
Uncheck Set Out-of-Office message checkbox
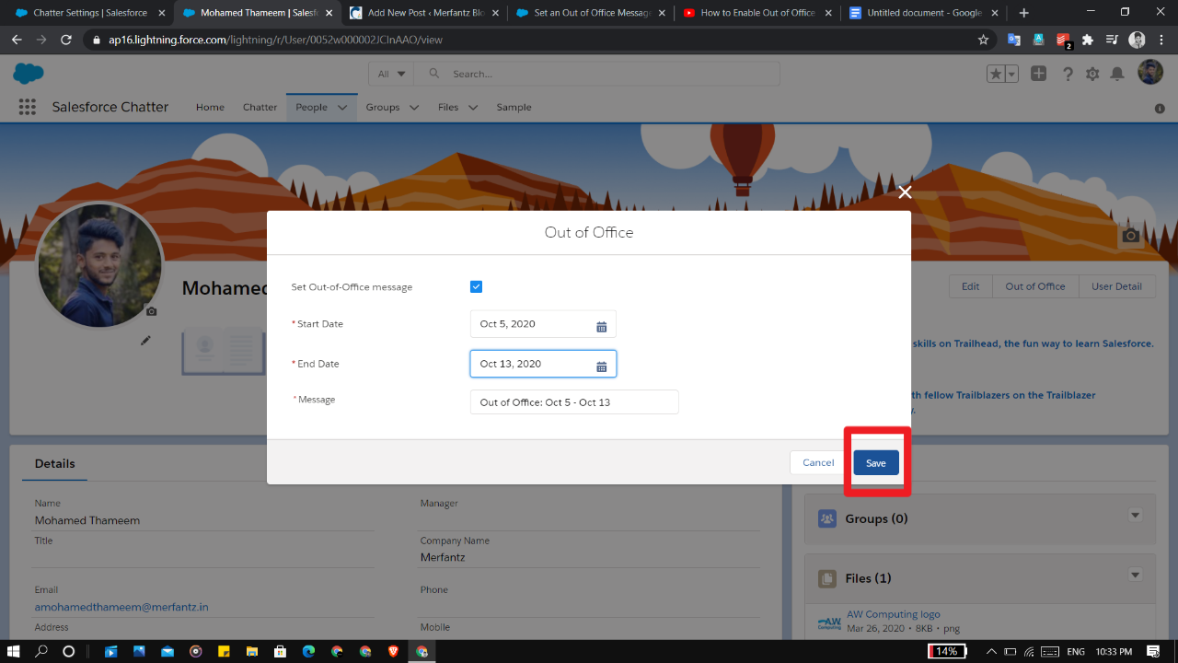(x=476, y=286)
